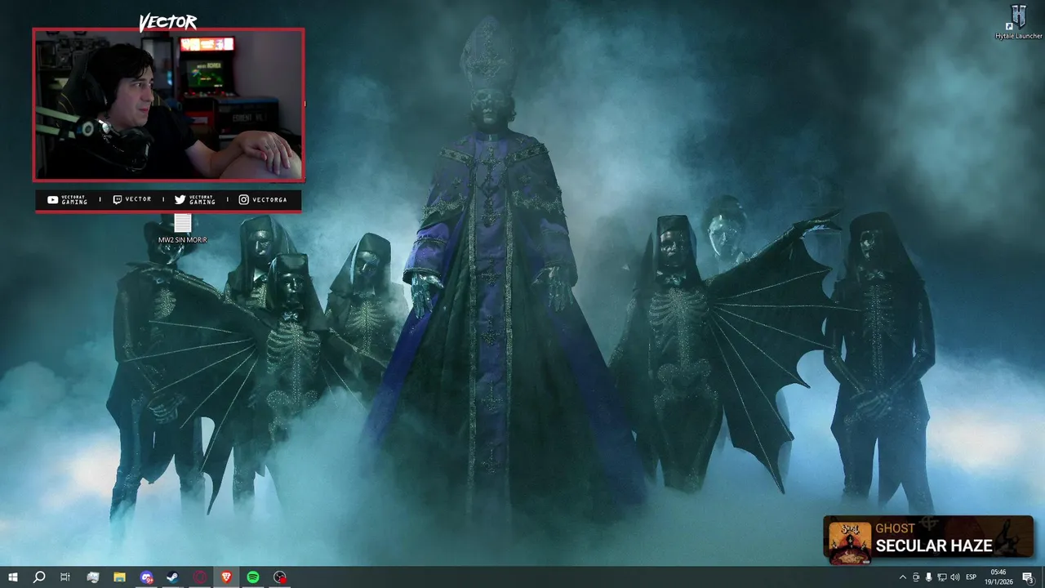Viewport: 1045px width, 588px height.
Task: Click the YouTube VECTORAT GAMING label
Action: pos(67,200)
